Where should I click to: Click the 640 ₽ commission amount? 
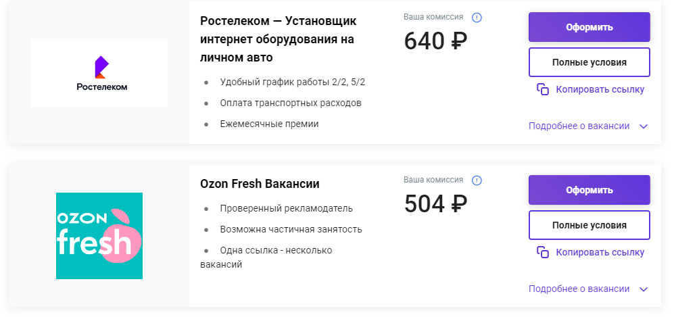(435, 41)
